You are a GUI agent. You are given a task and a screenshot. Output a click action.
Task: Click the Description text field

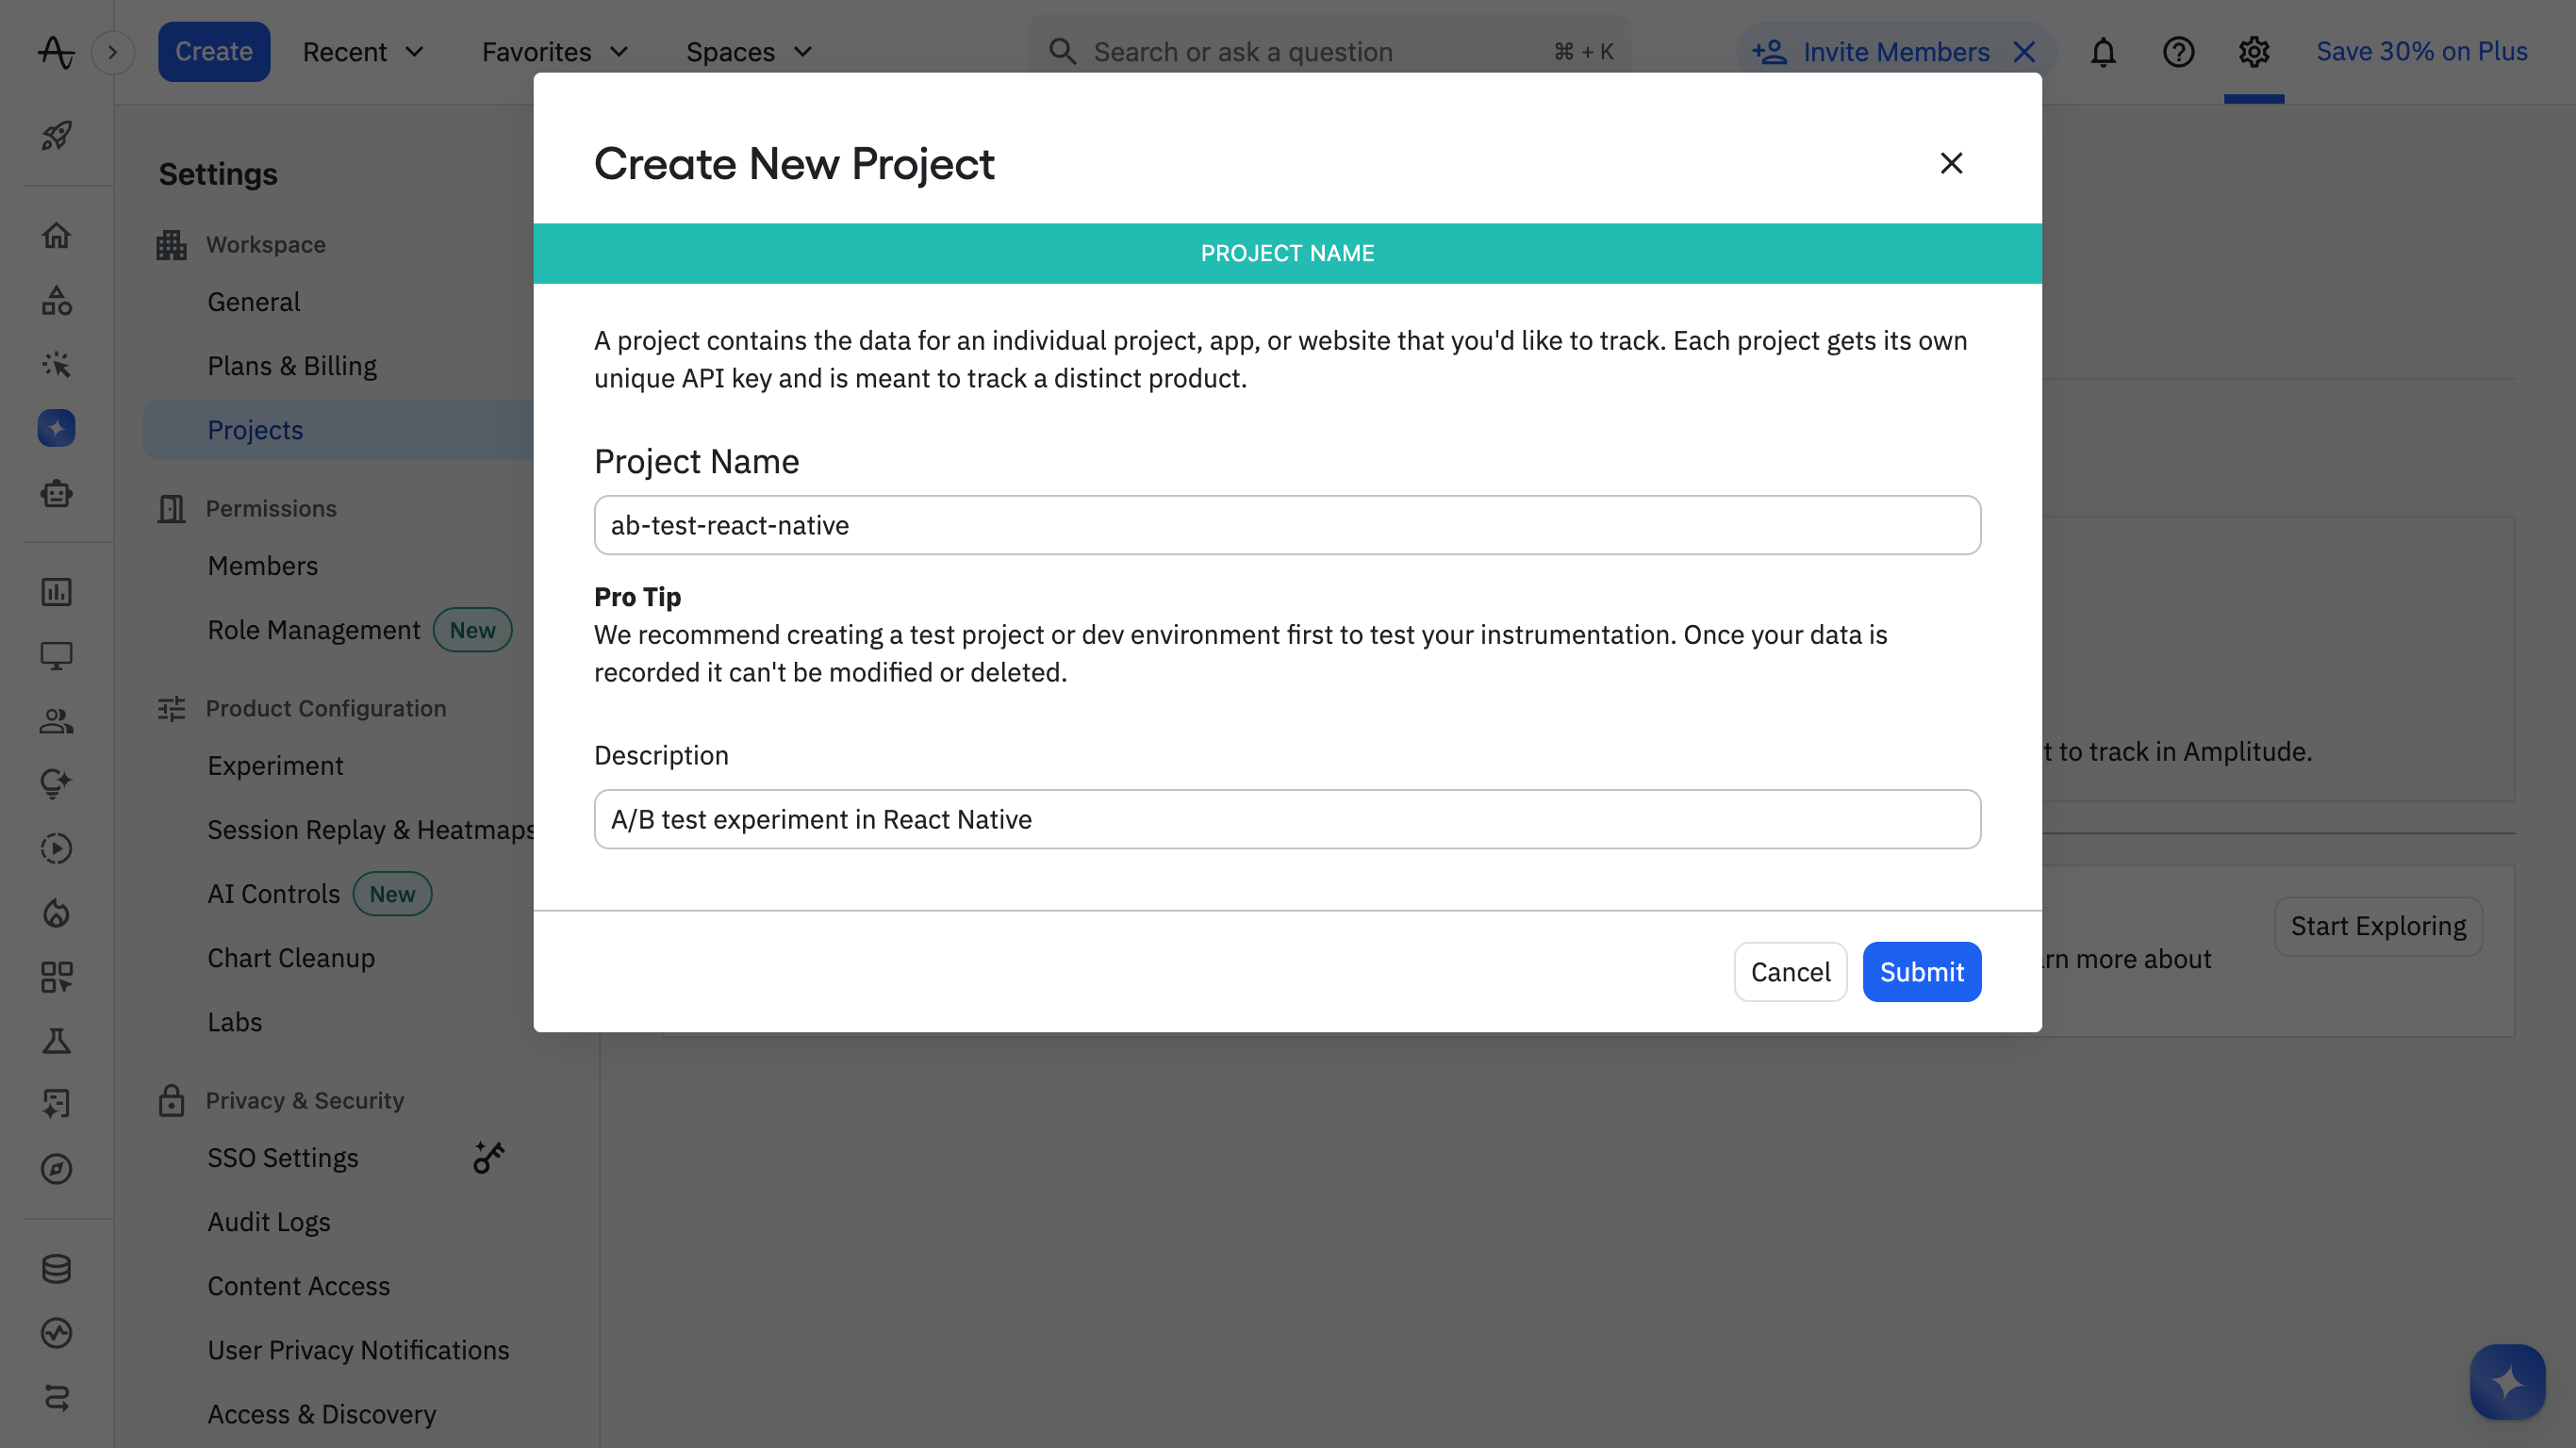(x=1286, y=819)
